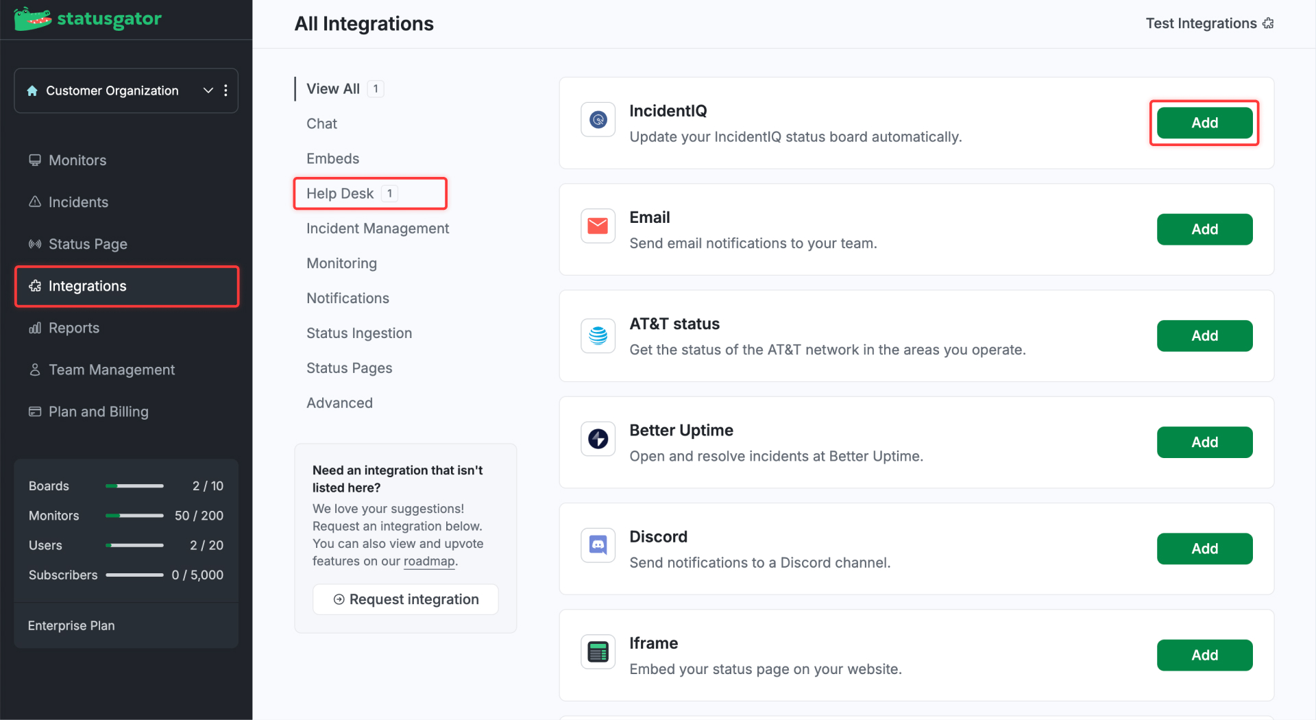Image resolution: width=1316 pixels, height=720 pixels.
Task: Click the Incidents warning triangle icon
Action: (x=35, y=202)
